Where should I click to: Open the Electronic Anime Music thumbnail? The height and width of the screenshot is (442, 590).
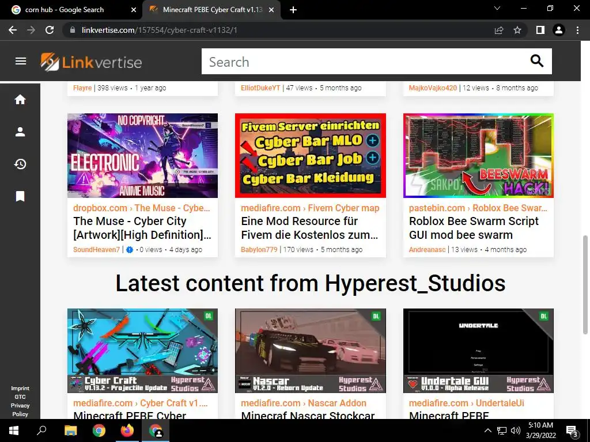click(143, 155)
